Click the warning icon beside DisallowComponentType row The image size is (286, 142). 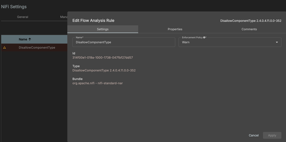coord(5,47)
